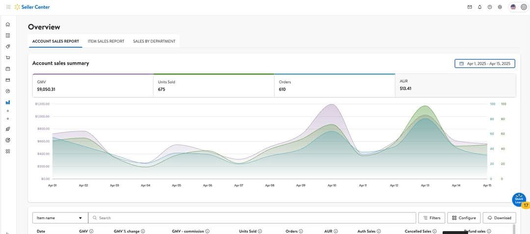
Task: Open the Item name dropdown
Action: point(60,218)
